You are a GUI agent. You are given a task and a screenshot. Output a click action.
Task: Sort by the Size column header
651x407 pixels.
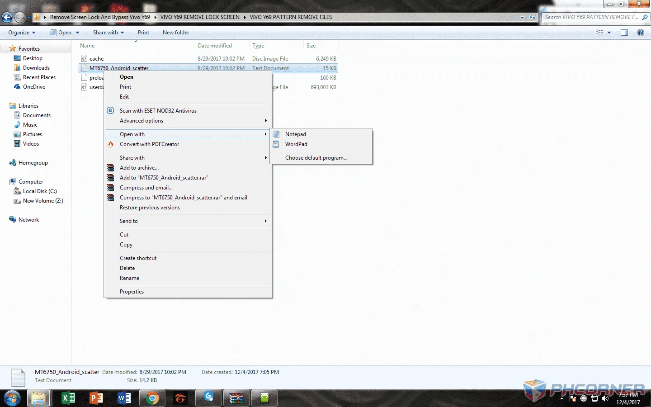(x=311, y=46)
